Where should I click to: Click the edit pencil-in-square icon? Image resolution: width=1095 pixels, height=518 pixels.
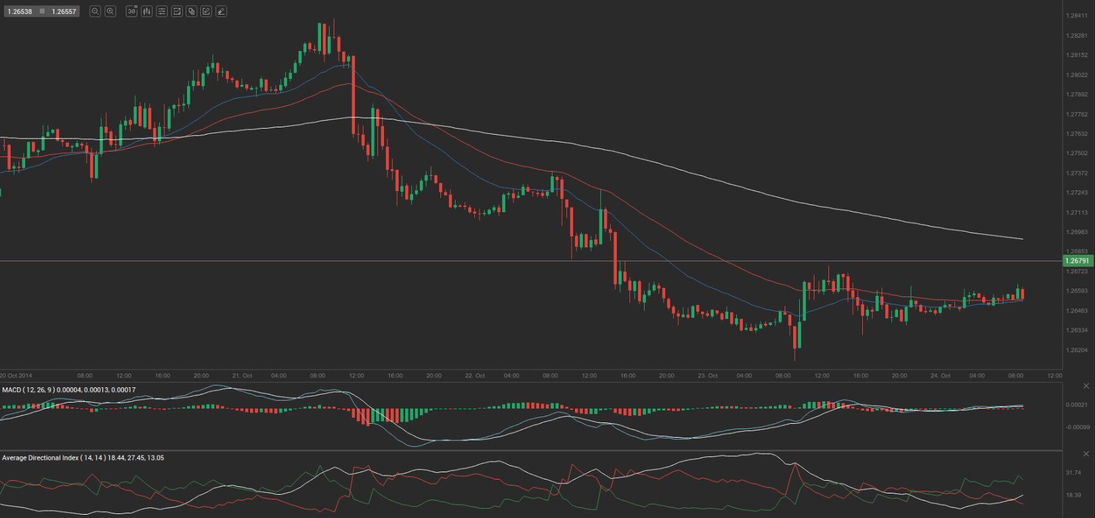click(x=206, y=11)
